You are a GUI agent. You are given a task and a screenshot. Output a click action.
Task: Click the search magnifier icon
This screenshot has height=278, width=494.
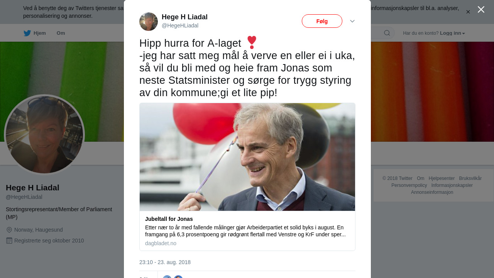click(x=387, y=33)
